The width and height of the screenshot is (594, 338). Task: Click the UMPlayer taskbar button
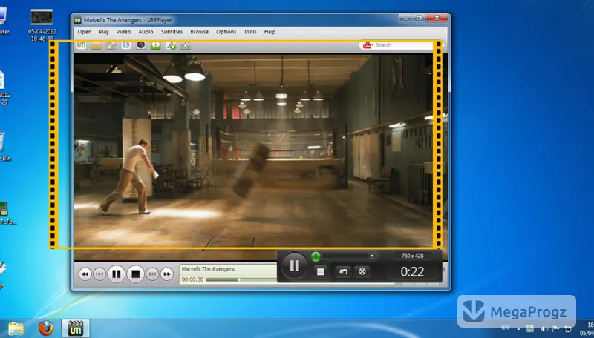pyautogui.click(x=76, y=328)
